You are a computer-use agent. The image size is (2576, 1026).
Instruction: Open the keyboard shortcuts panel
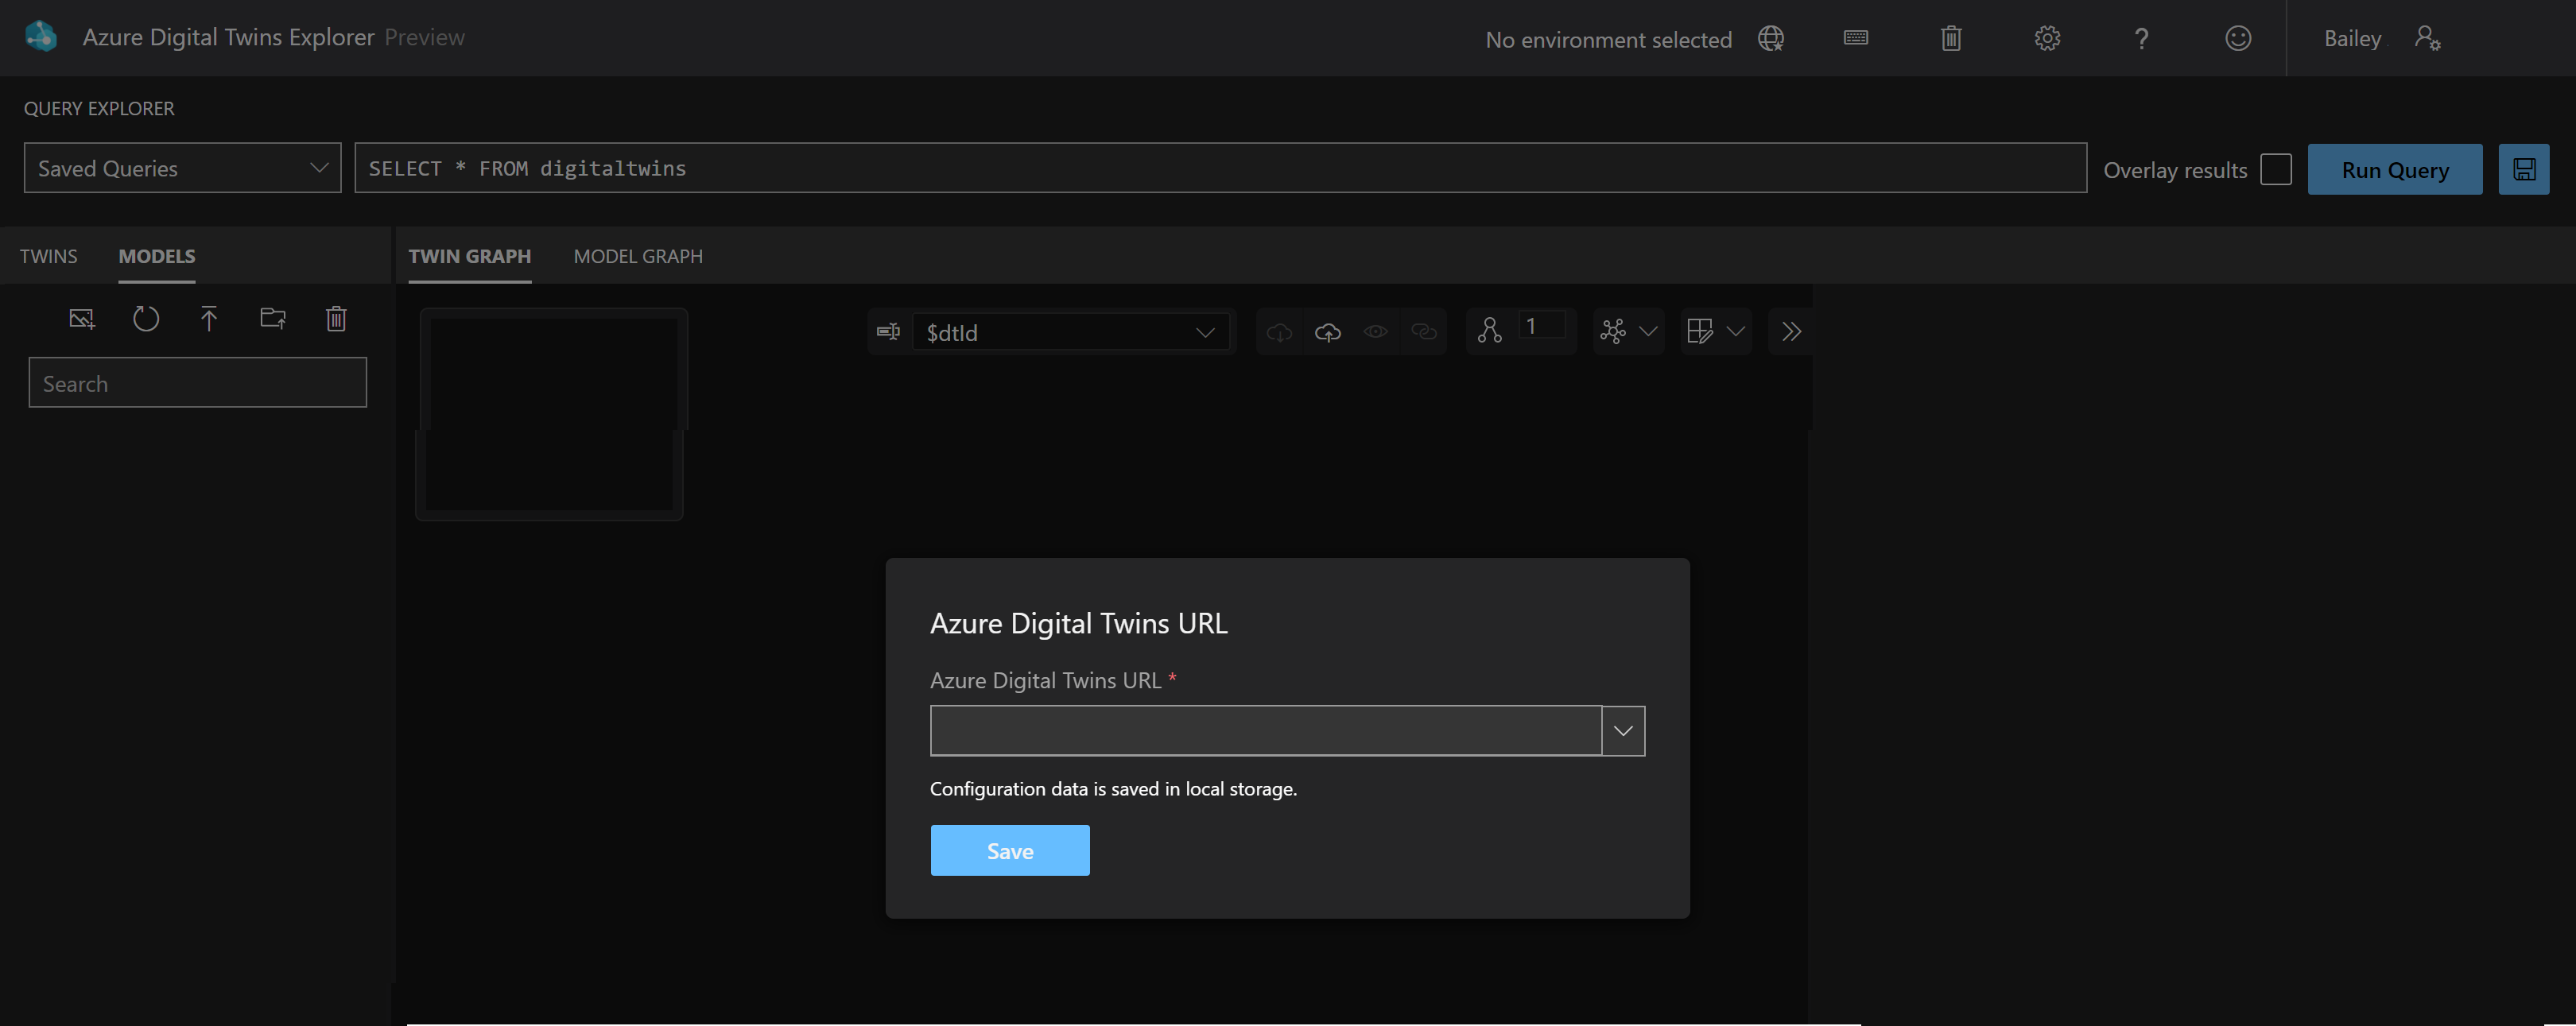click(1855, 38)
